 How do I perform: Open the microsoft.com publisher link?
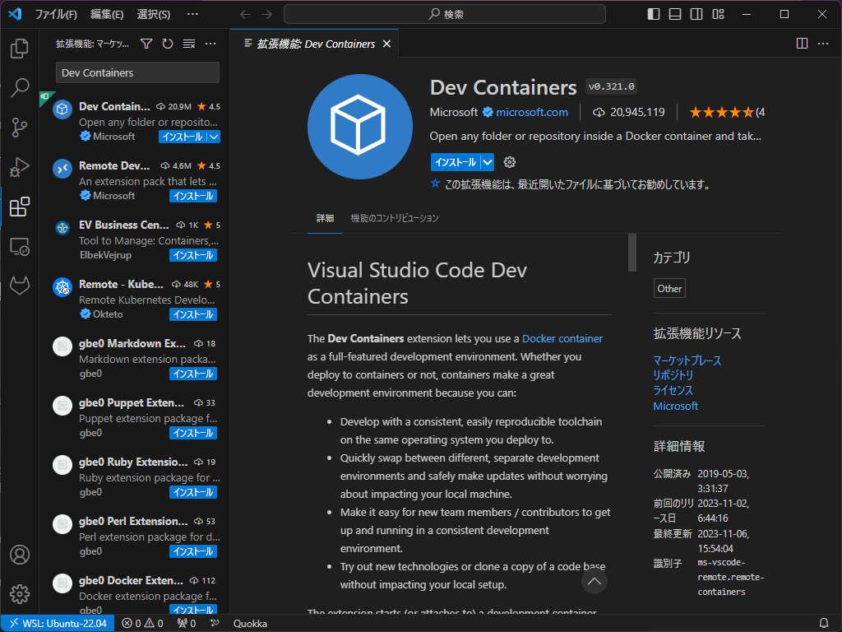click(532, 112)
